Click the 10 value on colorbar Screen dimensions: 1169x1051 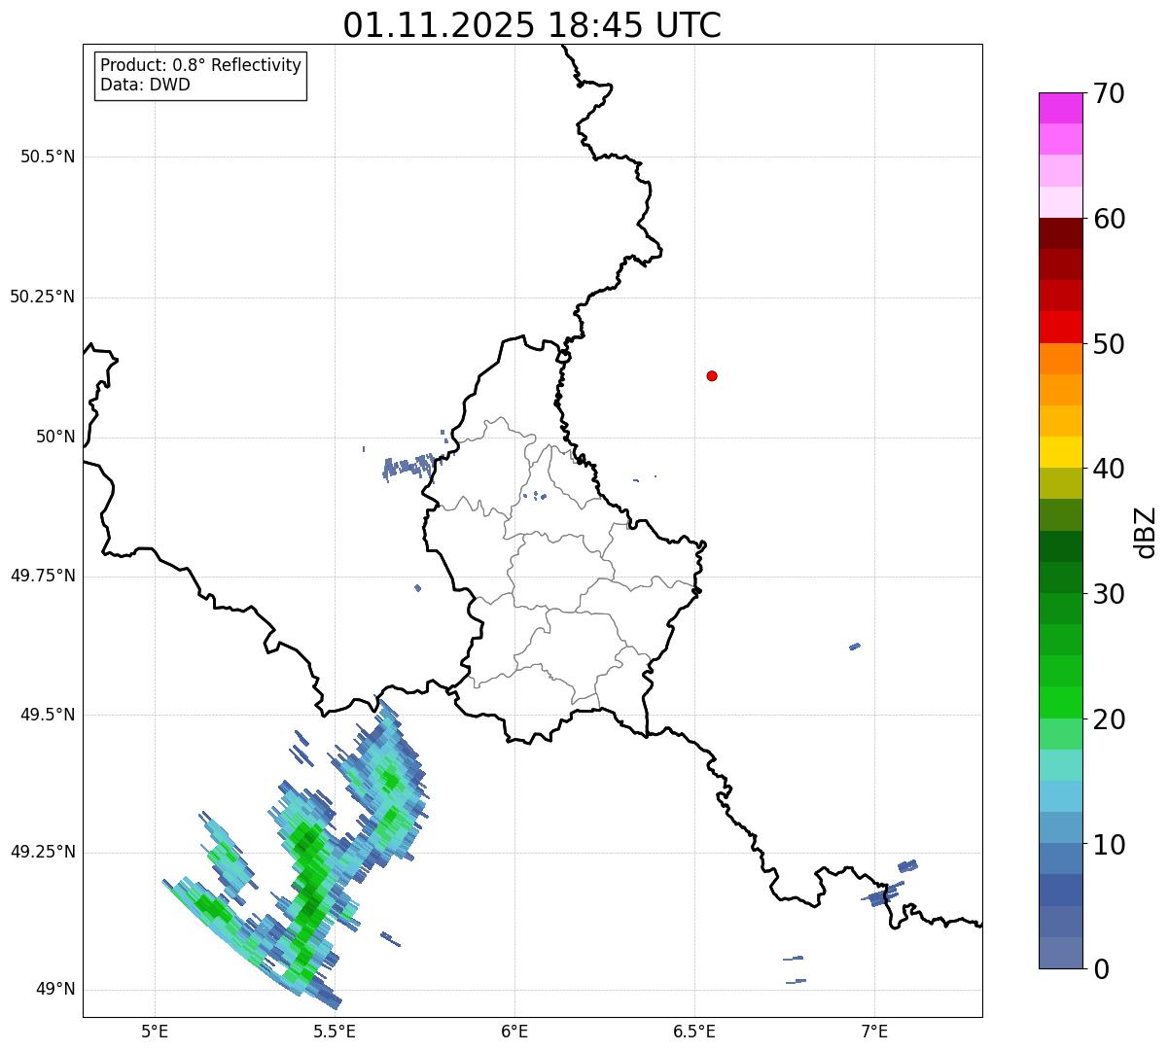pyautogui.click(x=1110, y=845)
